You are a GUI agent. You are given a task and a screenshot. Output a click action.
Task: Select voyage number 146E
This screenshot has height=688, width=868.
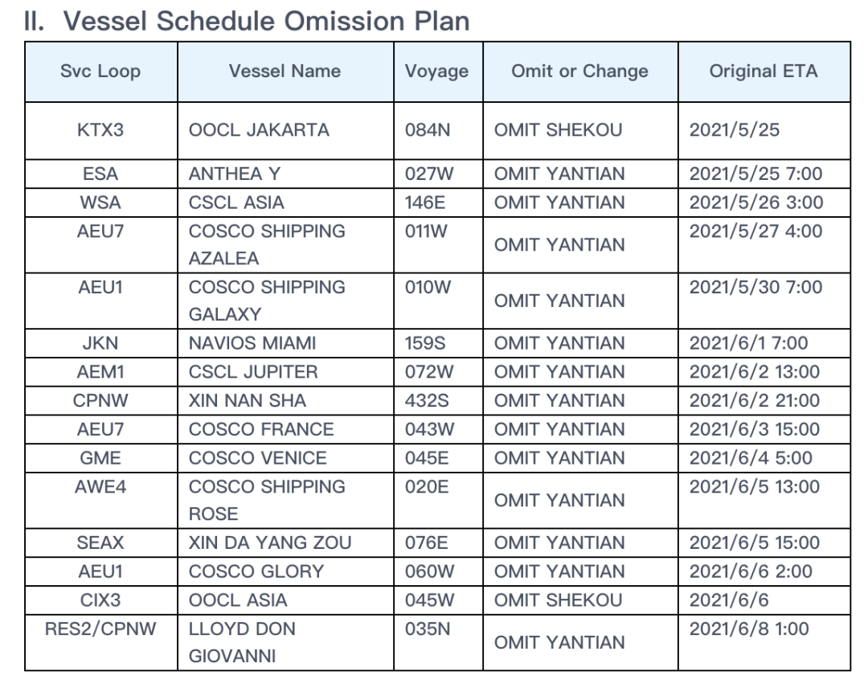426,203
